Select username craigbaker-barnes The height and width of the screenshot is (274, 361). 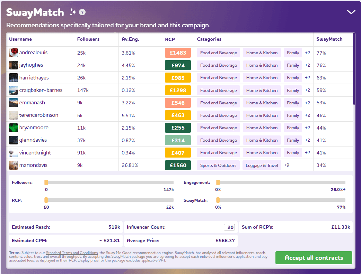[41, 90]
